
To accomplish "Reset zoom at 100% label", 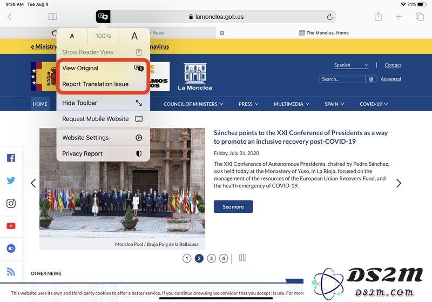I will [x=103, y=36].
